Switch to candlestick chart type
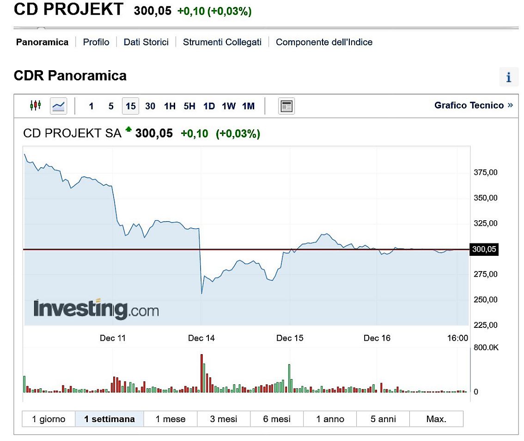Screen dimensions: 524x441 click(x=36, y=106)
